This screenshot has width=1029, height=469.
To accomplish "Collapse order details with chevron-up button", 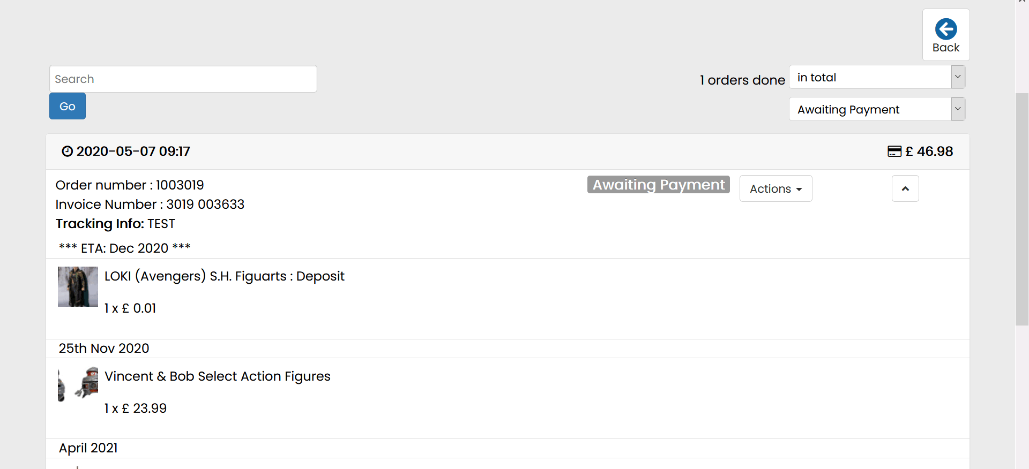I will [905, 188].
